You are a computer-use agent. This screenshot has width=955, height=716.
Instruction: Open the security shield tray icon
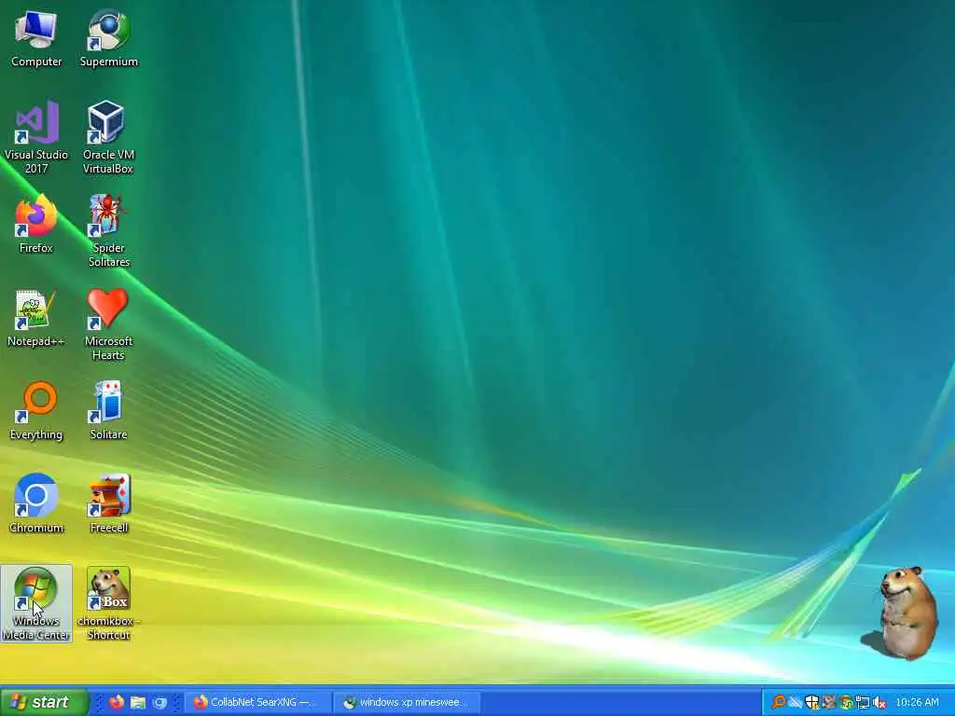click(812, 702)
